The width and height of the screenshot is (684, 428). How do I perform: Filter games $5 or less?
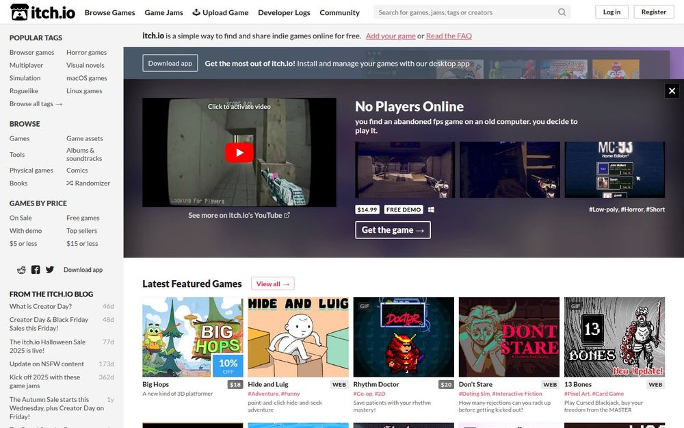[x=23, y=244]
